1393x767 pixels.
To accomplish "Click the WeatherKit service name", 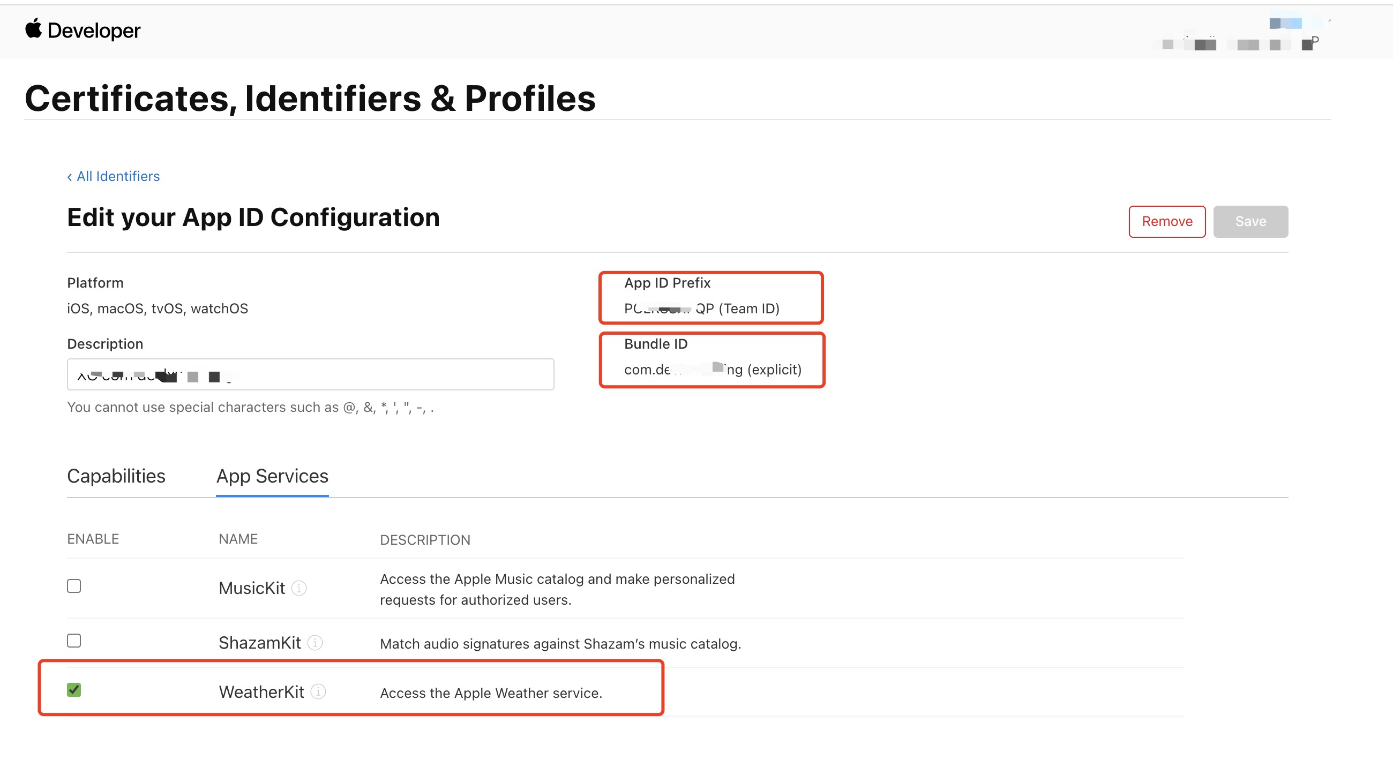I will pyautogui.click(x=261, y=692).
